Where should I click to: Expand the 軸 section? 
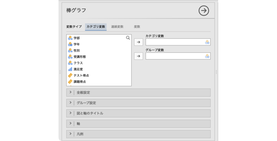pos(138,124)
